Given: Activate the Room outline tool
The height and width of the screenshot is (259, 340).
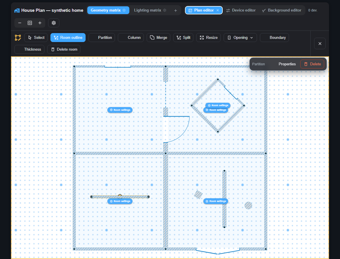Looking at the screenshot, I should click(68, 37).
